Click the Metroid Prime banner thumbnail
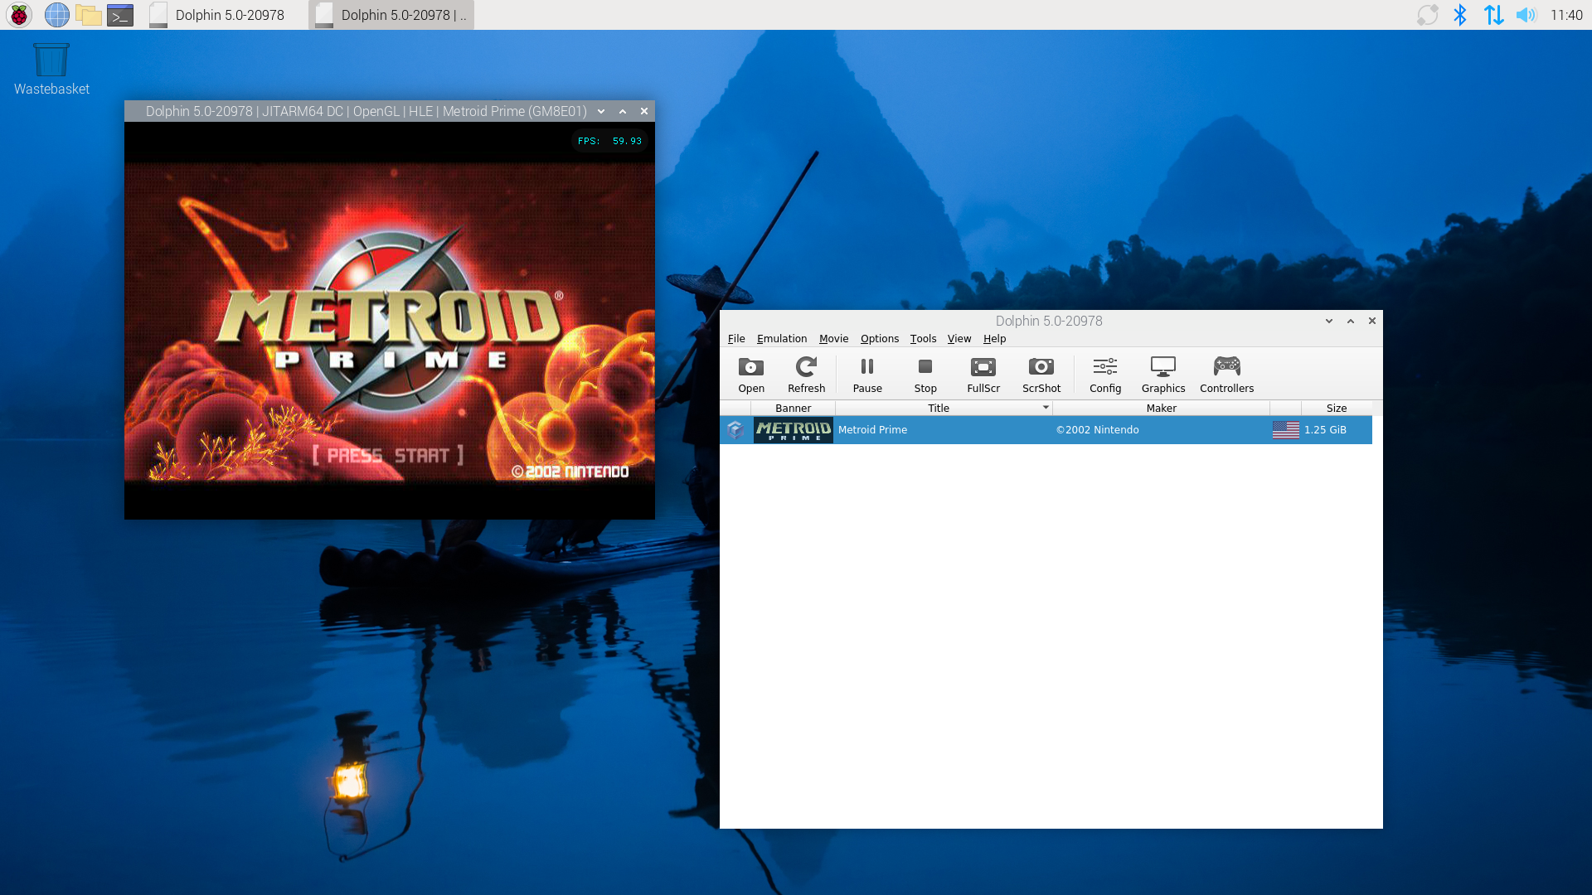1592x895 pixels. coord(792,428)
